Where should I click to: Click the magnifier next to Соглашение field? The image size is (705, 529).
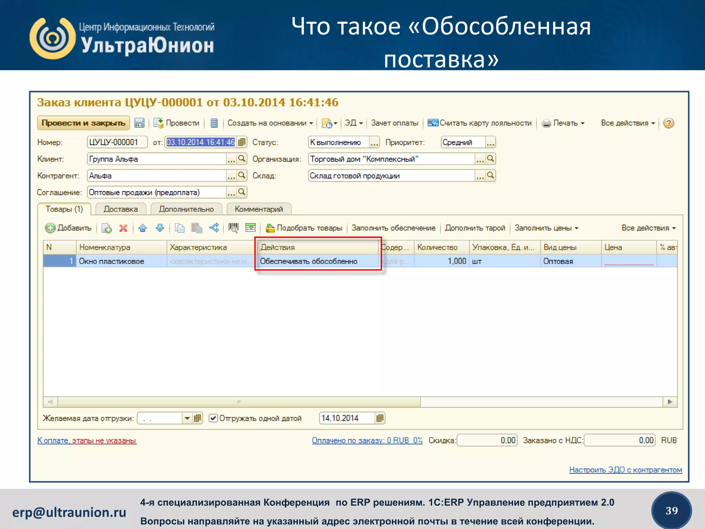click(242, 192)
